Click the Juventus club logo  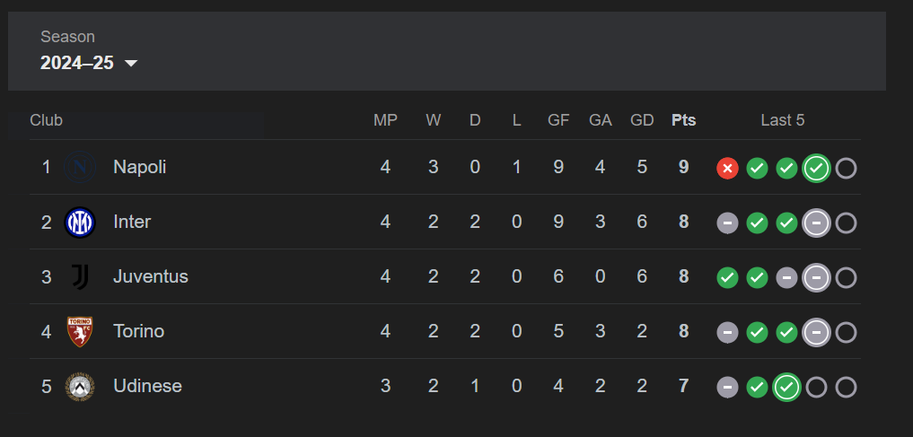[x=80, y=277]
